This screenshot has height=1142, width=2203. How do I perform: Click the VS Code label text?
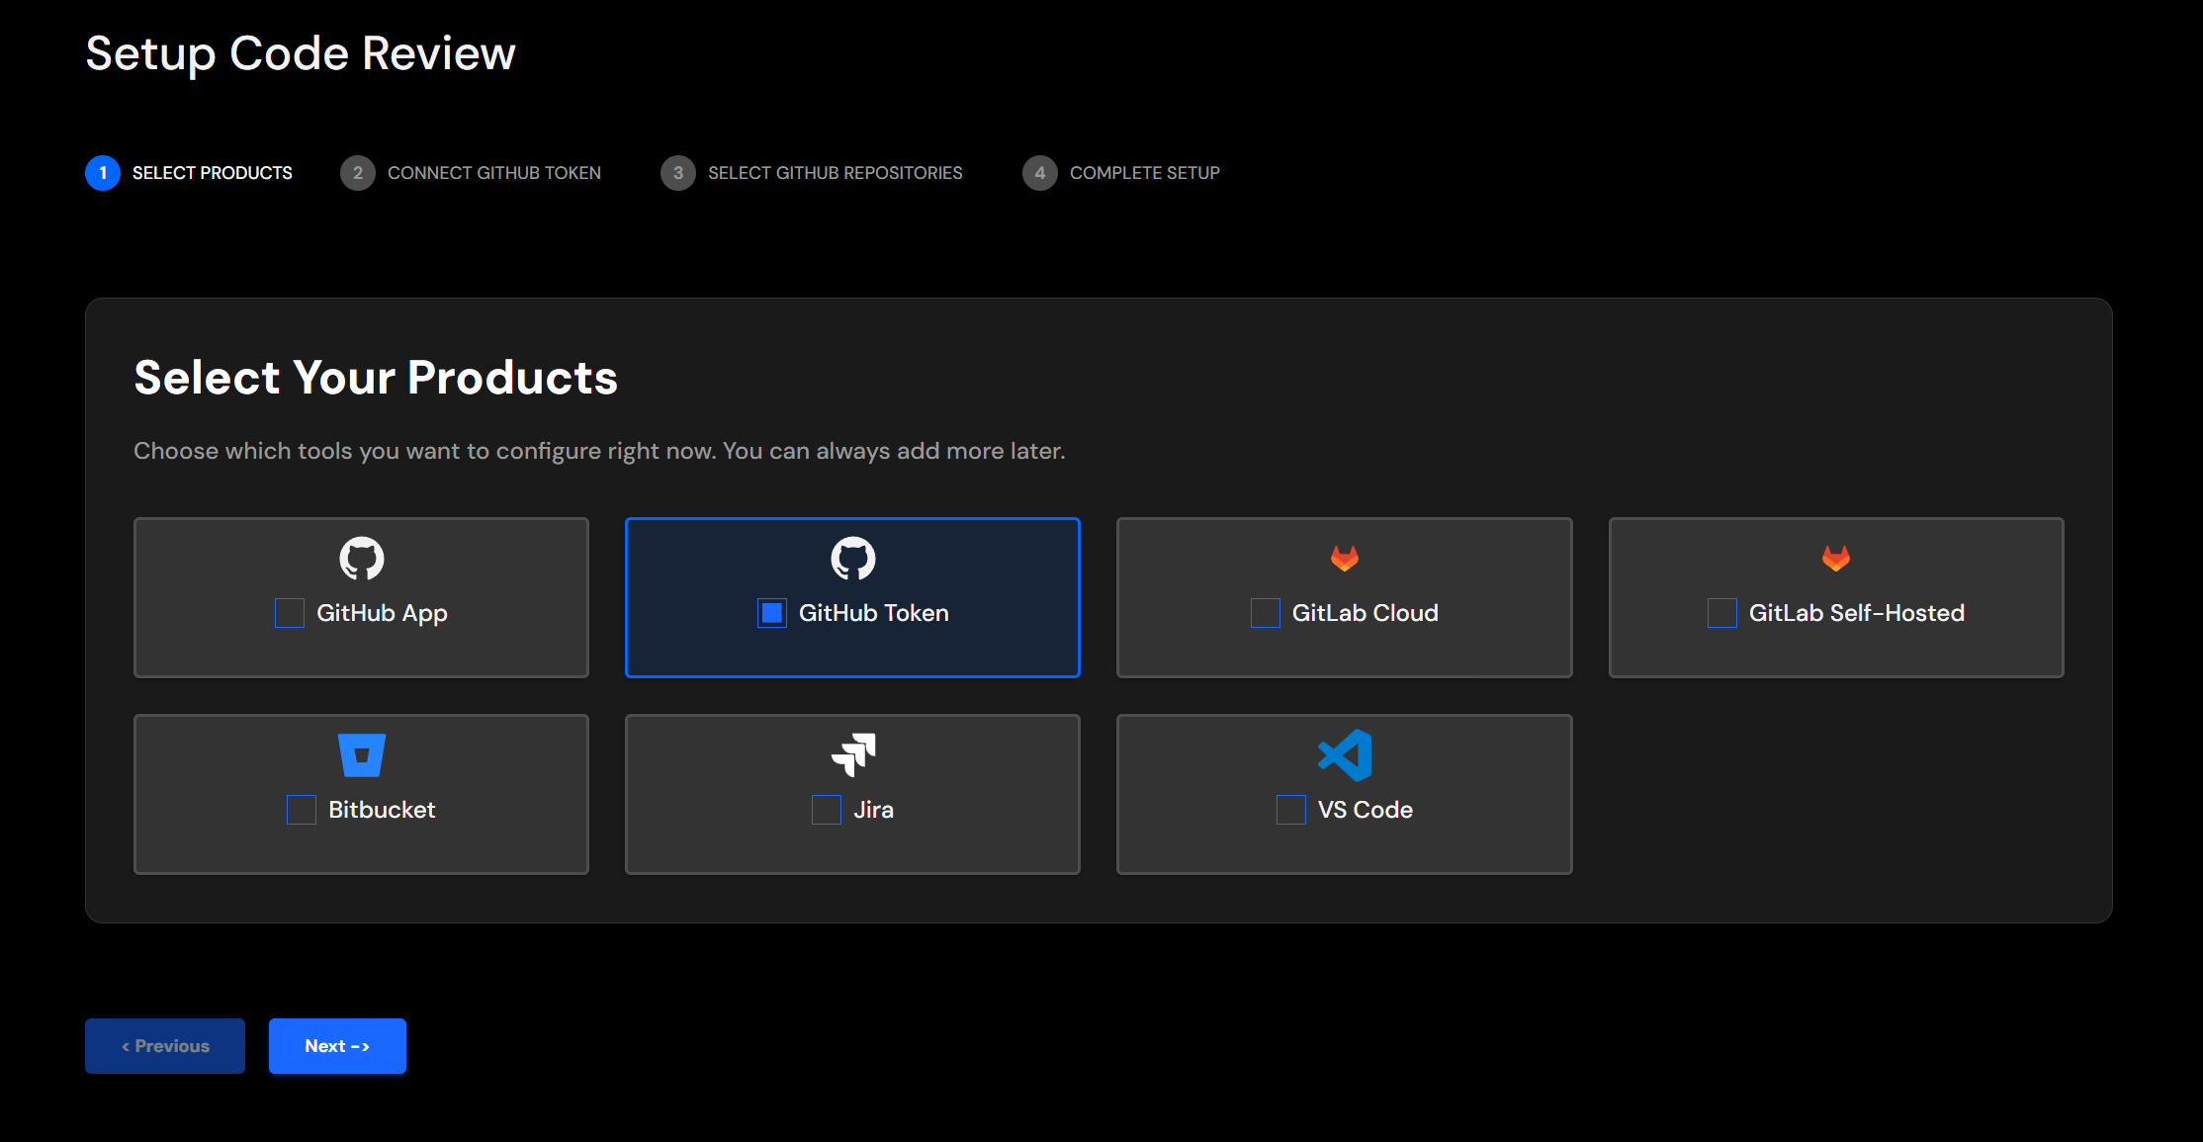pyautogui.click(x=1366, y=810)
